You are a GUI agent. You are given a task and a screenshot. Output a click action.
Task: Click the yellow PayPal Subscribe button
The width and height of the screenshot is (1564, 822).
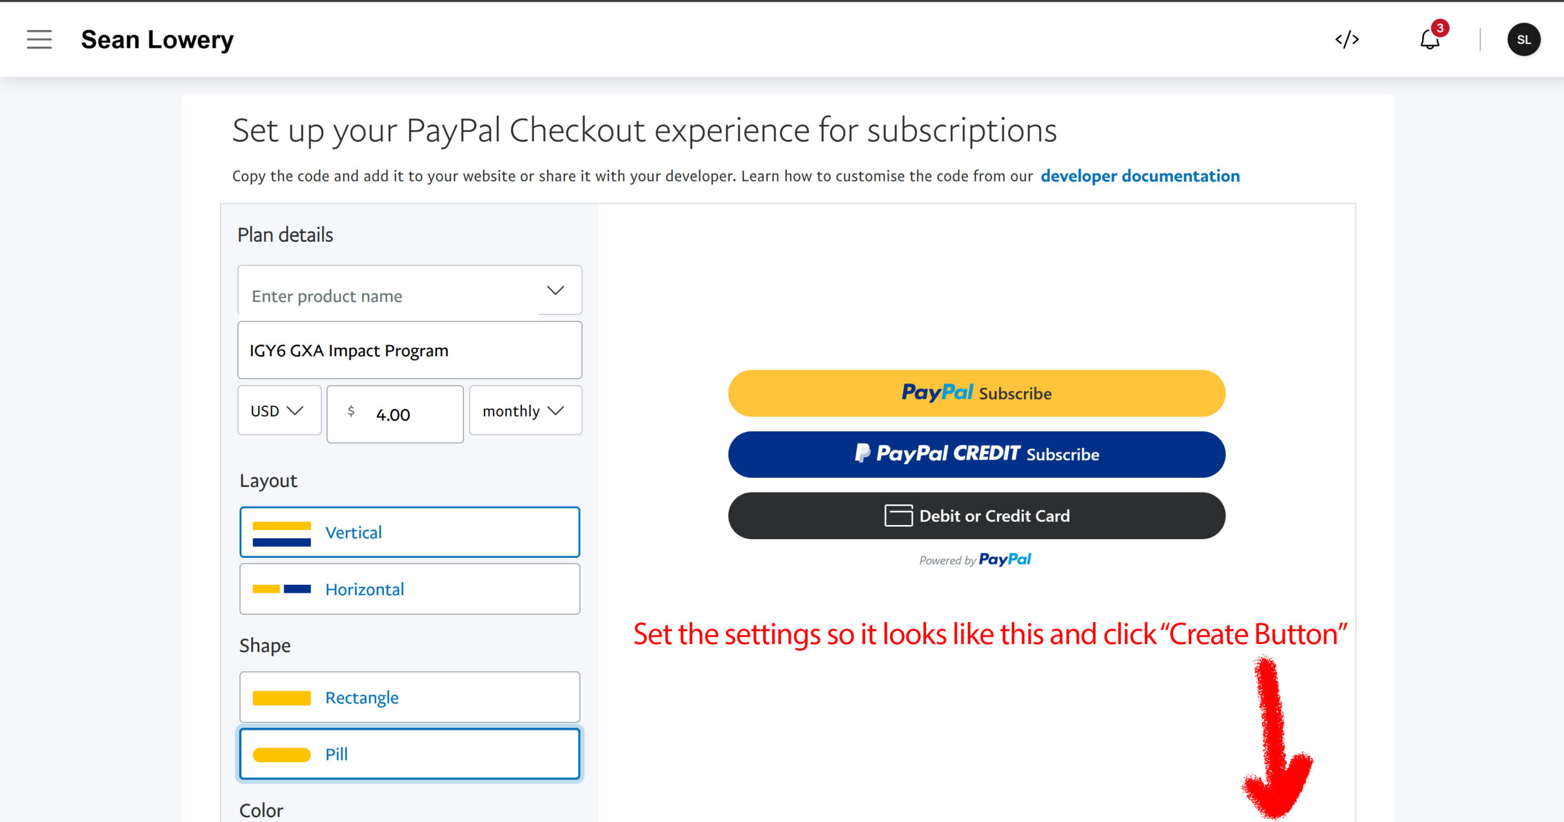click(x=976, y=393)
